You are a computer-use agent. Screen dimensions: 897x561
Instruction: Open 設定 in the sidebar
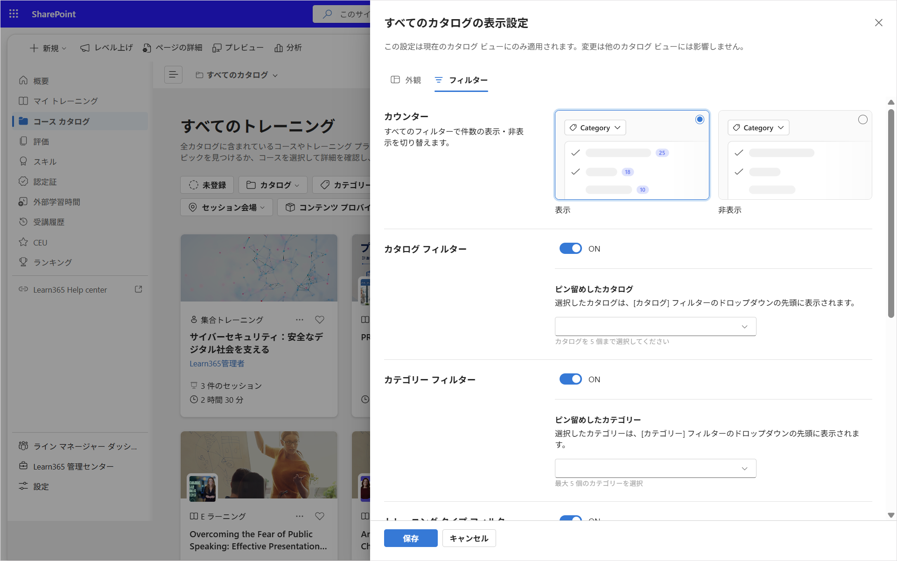tap(80, 486)
